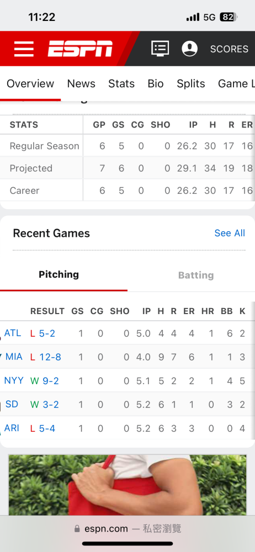Select the Pitching tab in Recent Games

click(x=59, y=274)
